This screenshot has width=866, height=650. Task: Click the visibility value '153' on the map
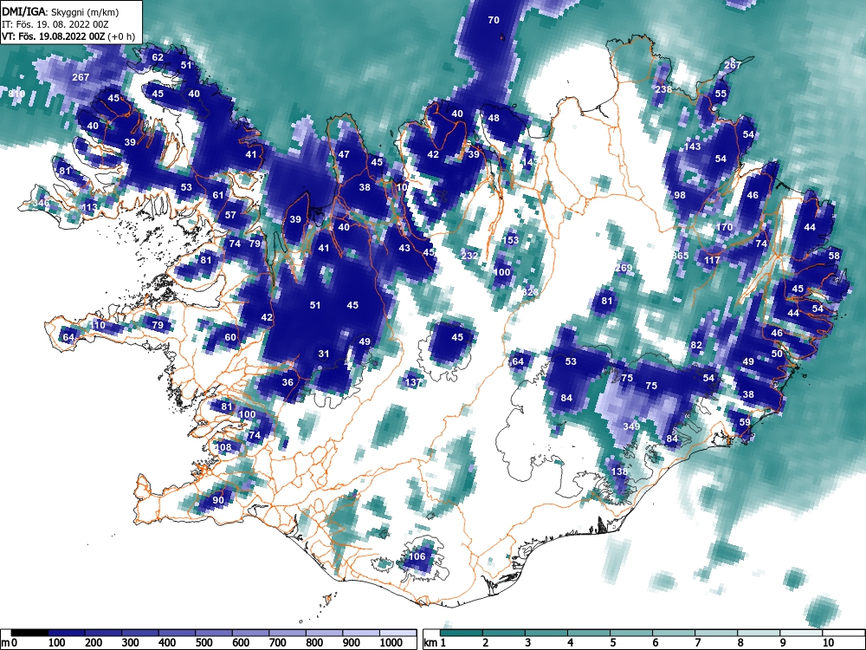click(x=510, y=239)
